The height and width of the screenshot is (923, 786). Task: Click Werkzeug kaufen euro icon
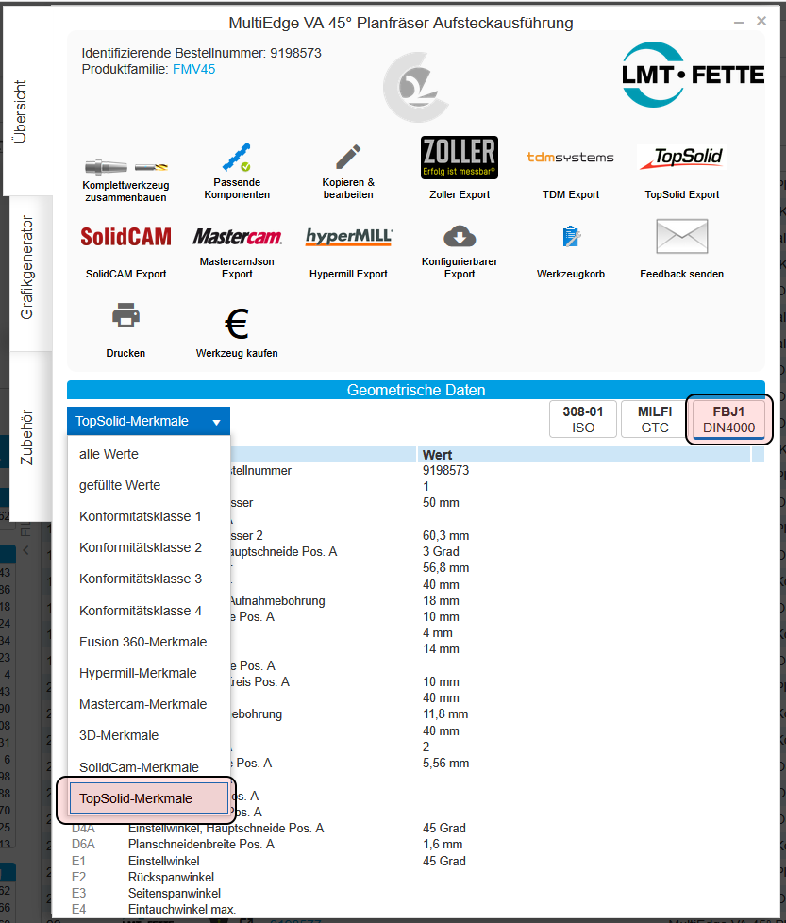point(237,324)
